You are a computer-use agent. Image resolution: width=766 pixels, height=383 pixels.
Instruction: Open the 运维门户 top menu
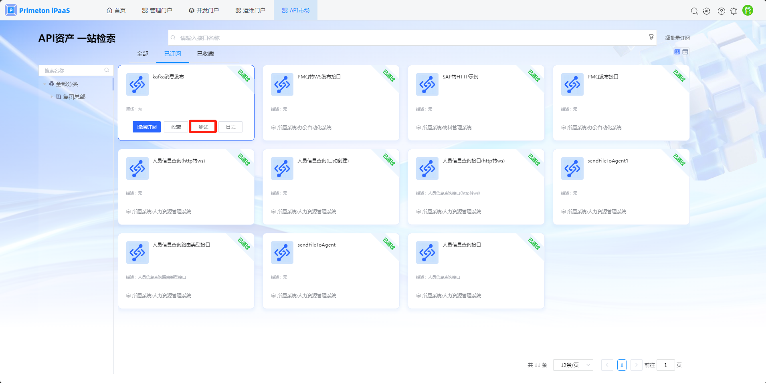click(x=250, y=10)
